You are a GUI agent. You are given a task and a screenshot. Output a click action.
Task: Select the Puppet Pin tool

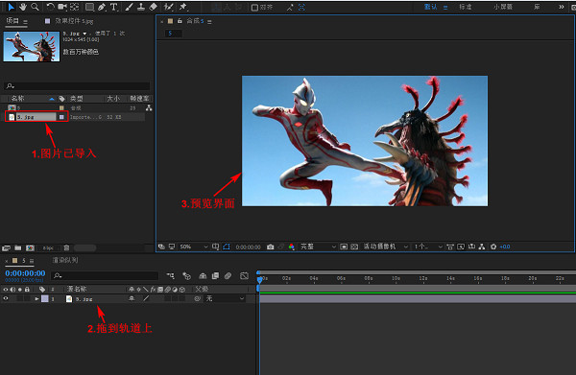(183, 7)
